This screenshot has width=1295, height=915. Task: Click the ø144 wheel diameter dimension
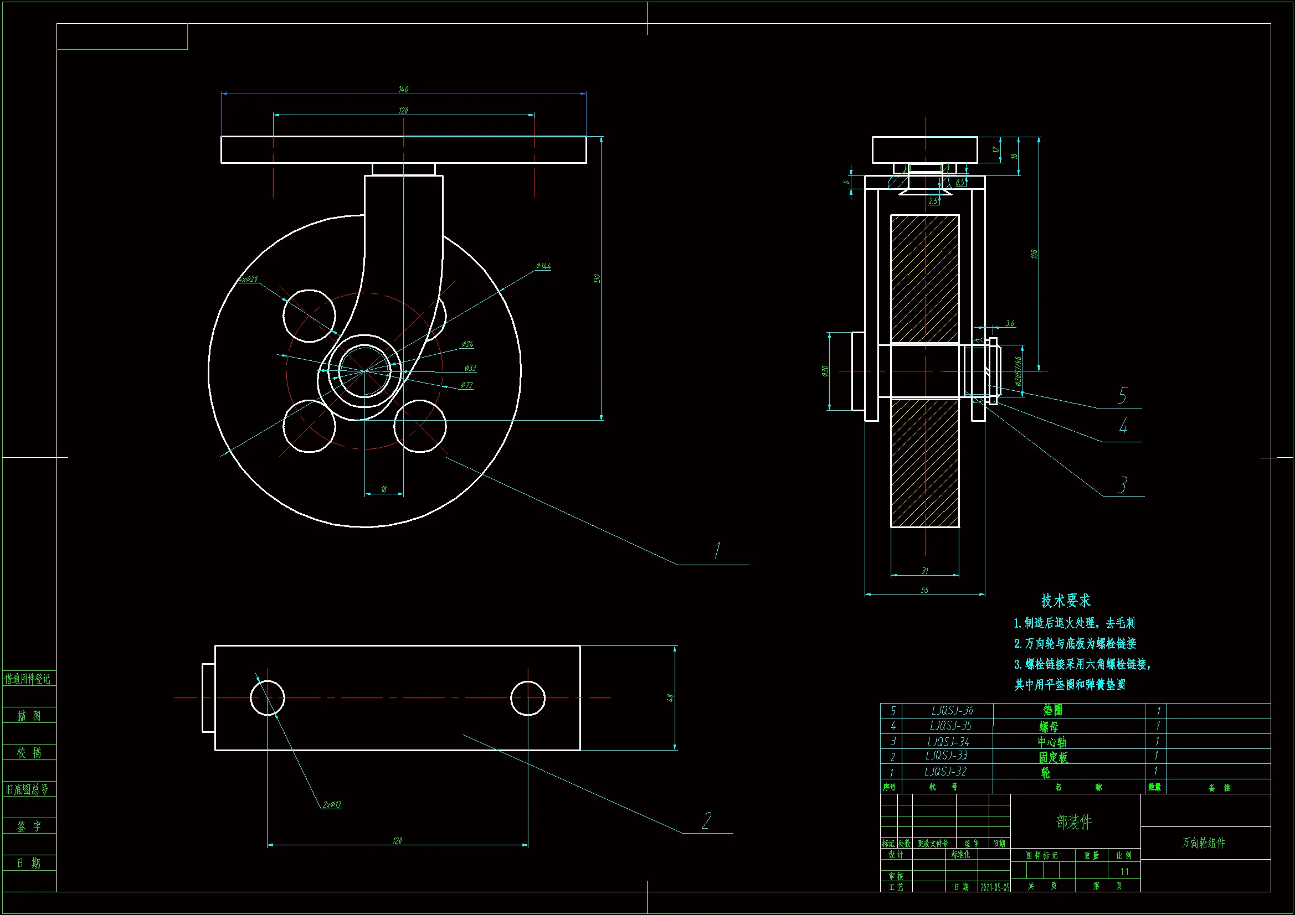point(543,266)
